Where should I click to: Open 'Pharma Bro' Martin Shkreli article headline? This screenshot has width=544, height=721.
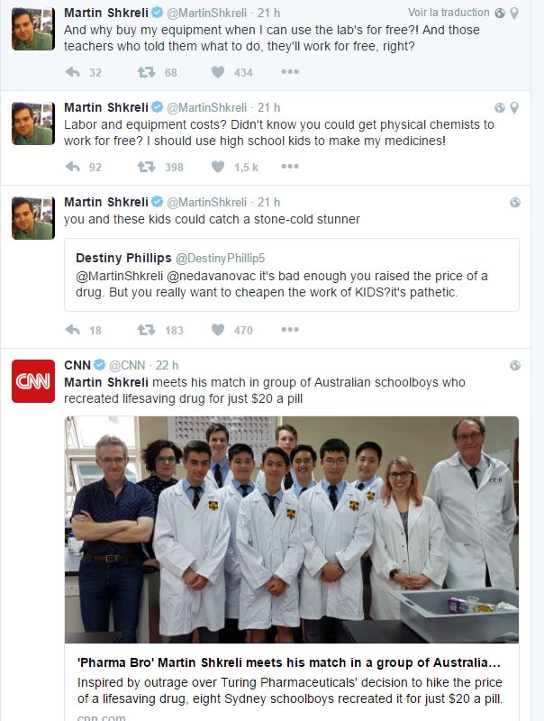288,662
